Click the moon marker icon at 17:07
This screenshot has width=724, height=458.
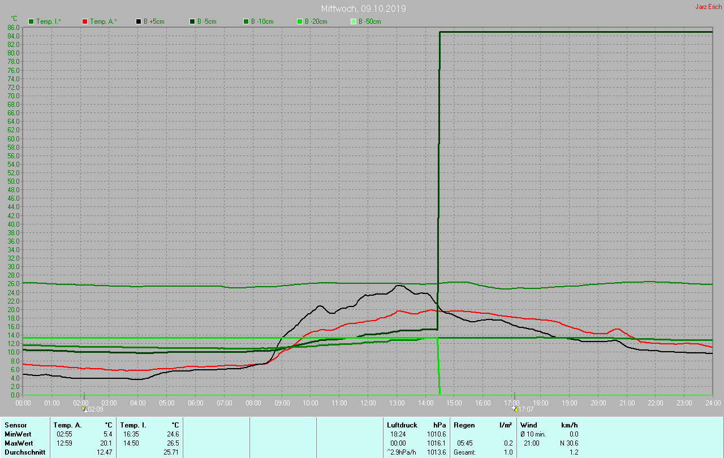515,409
